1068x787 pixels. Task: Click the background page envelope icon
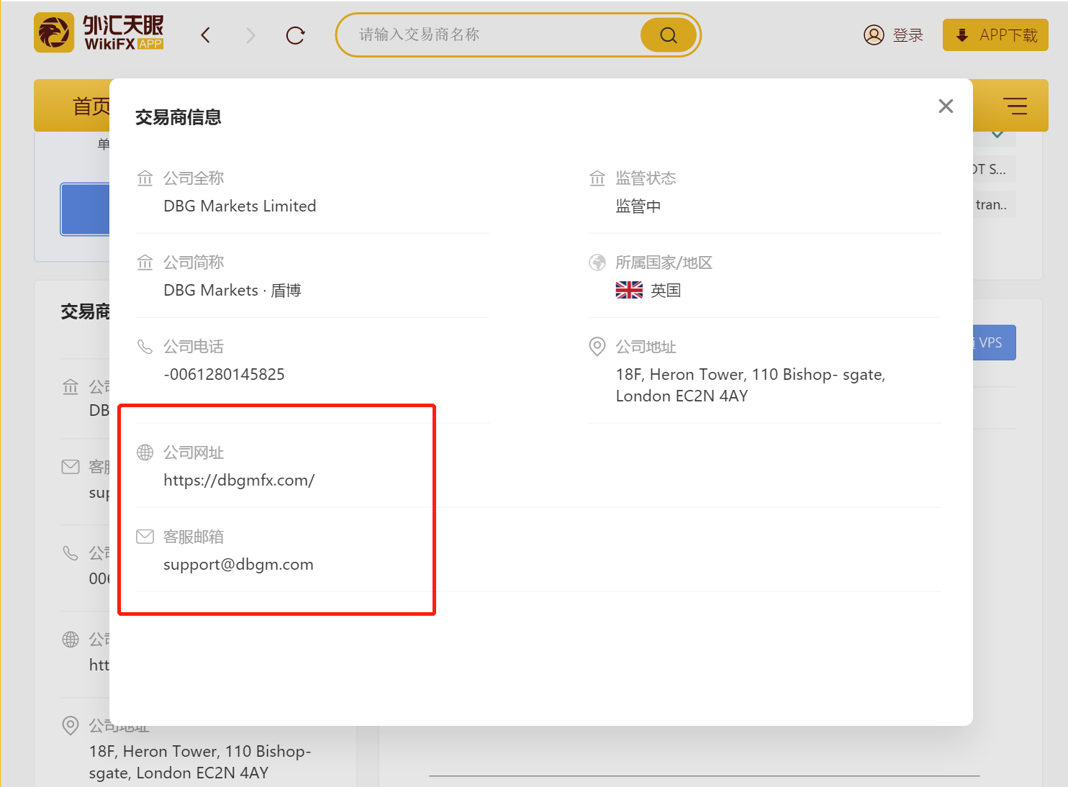[71, 467]
